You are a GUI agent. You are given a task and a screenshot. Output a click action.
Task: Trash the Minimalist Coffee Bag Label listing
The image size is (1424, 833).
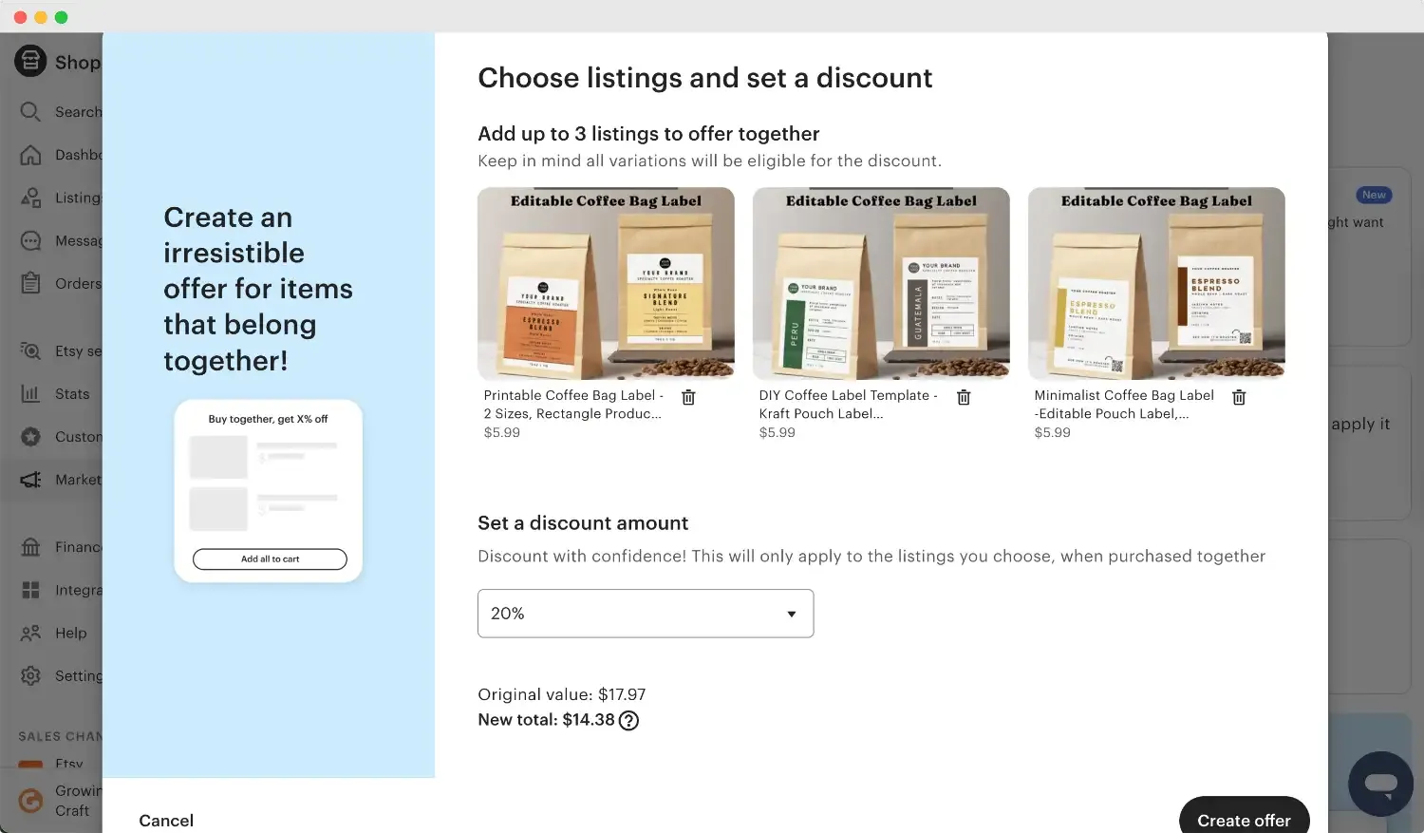(x=1239, y=397)
